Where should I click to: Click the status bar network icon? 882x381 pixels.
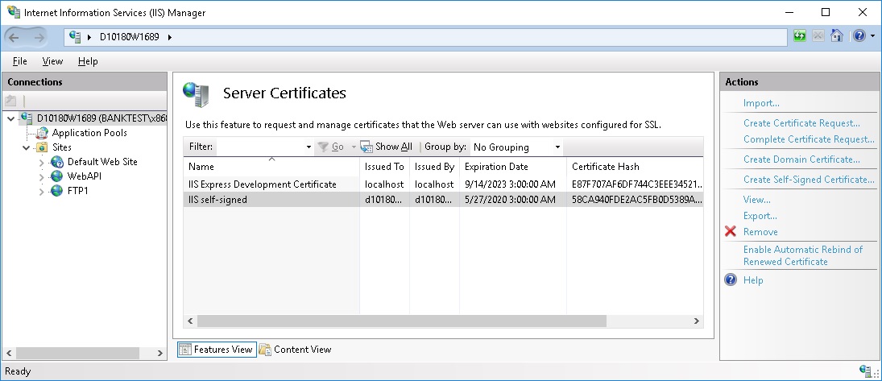[x=865, y=371]
